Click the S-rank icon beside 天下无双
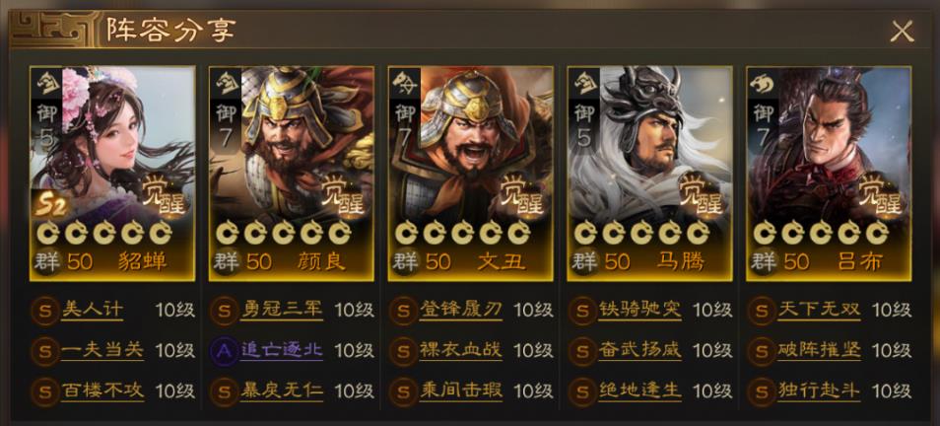The width and height of the screenshot is (940, 426). point(762,311)
